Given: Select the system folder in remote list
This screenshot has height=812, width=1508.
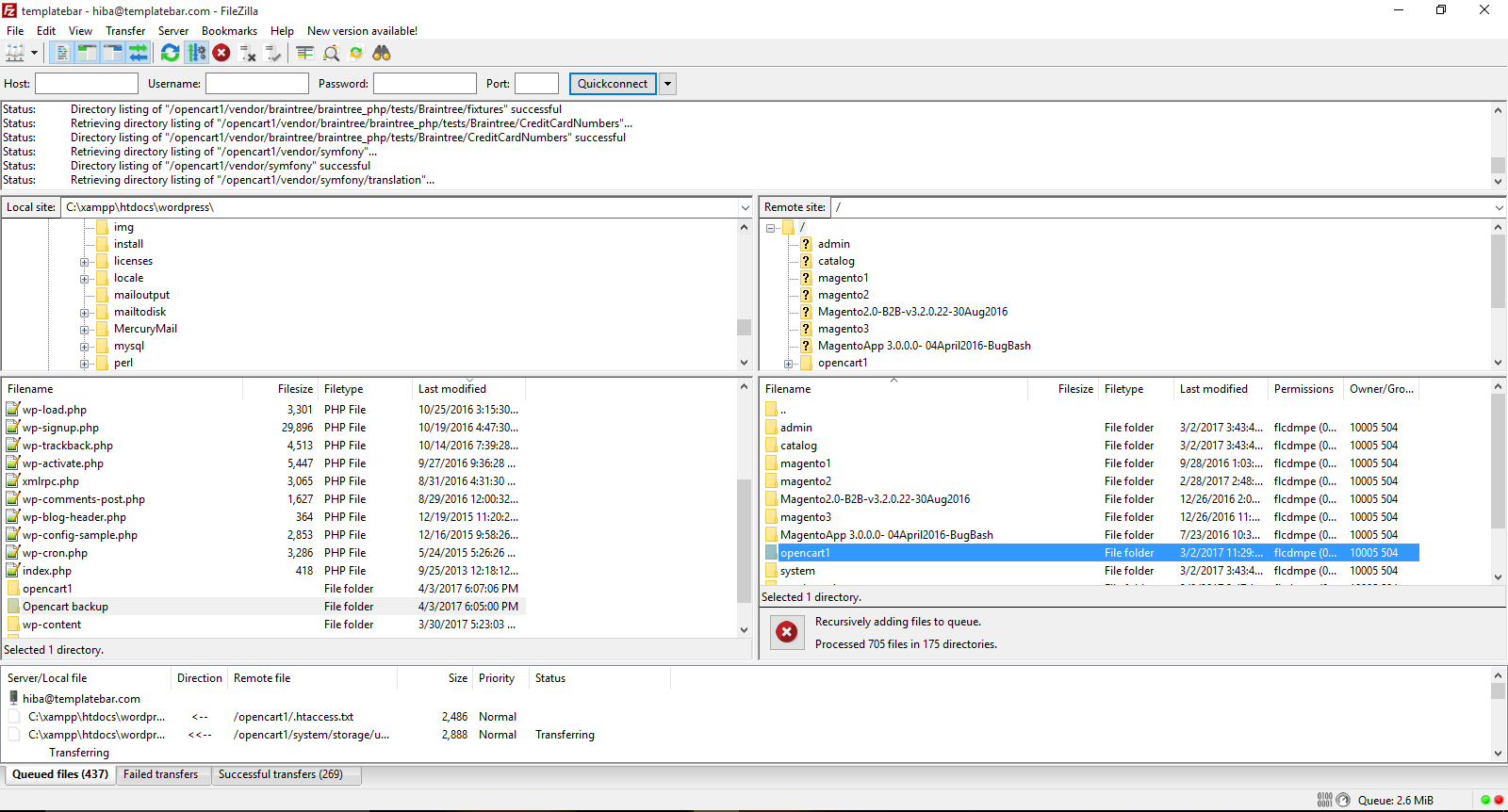Looking at the screenshot, I should point(797,571).
